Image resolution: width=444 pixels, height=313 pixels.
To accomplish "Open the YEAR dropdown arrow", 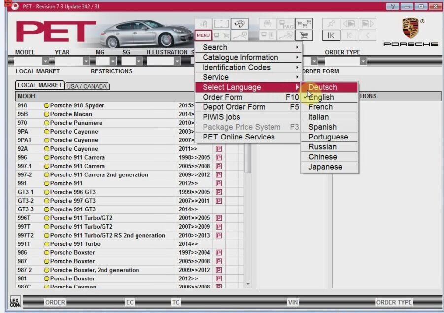I will tap(86, 61).
